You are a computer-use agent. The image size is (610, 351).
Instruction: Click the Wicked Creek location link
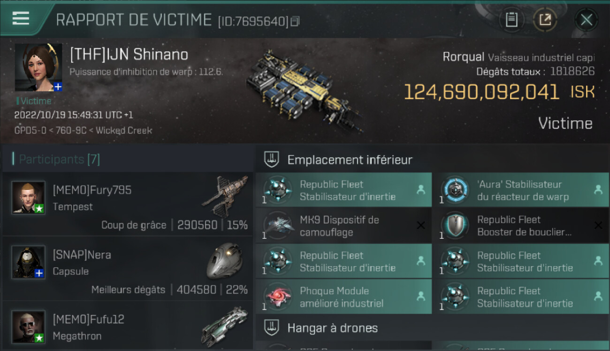124,131
